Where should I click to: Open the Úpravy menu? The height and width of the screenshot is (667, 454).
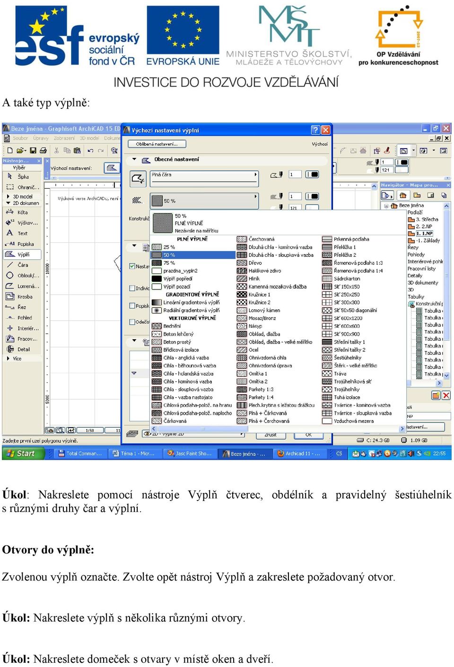[x=41, y=138]
